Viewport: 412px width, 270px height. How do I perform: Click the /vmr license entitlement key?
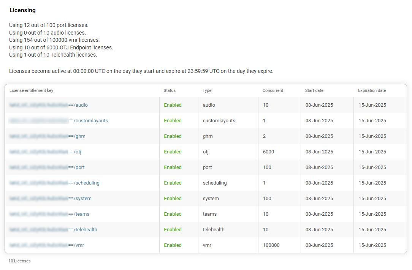click(47, 245)
